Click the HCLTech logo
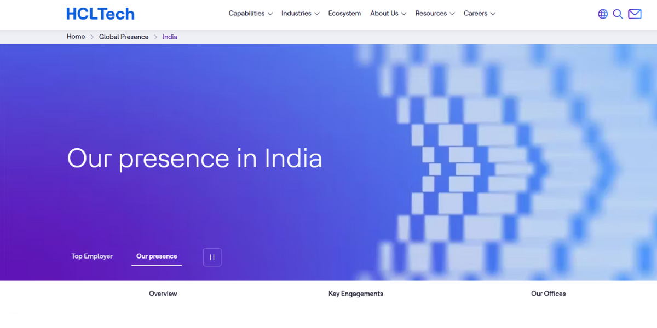This screenshot has height=328, width=657. (x=100, y=14)
